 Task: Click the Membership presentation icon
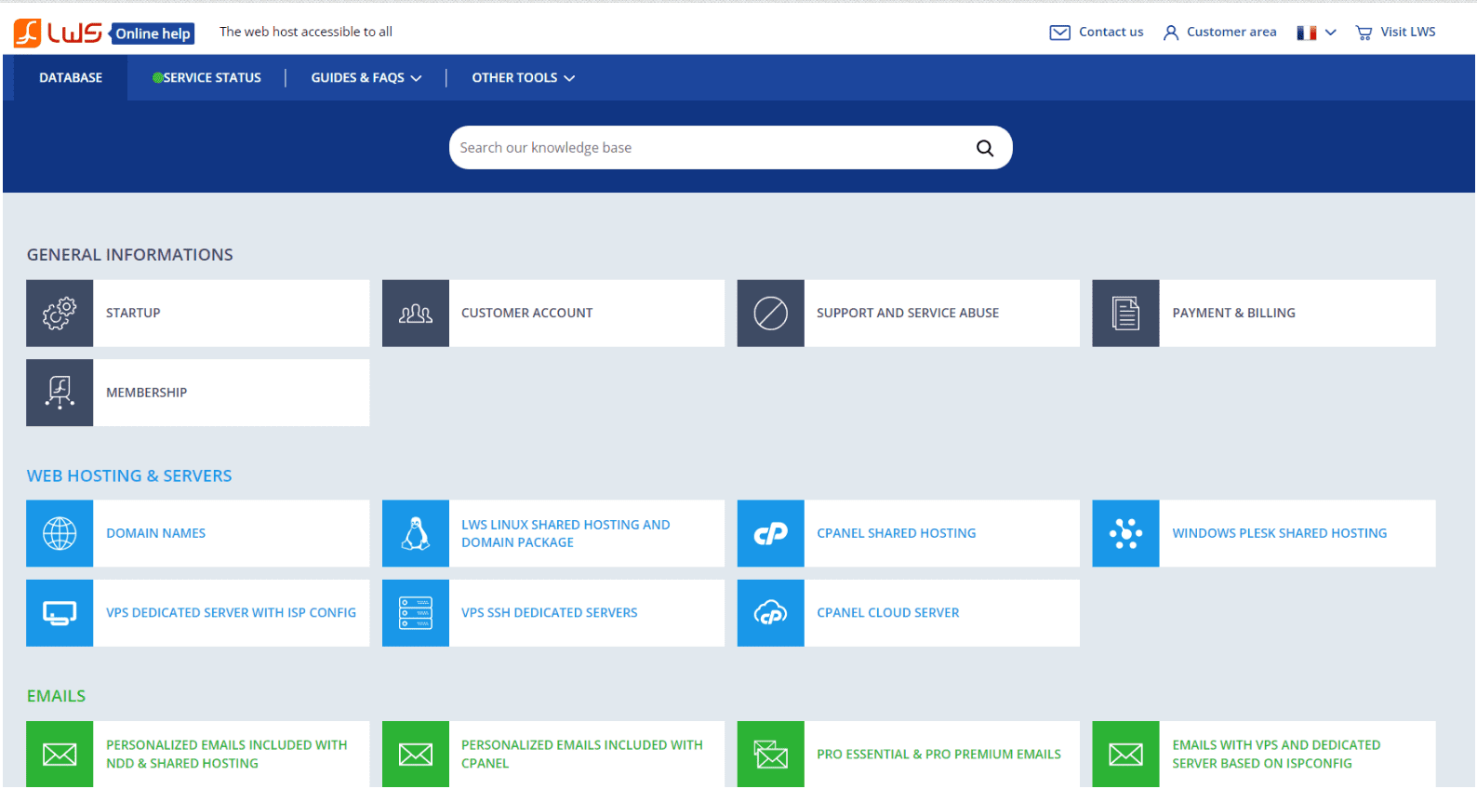(60, 393)
